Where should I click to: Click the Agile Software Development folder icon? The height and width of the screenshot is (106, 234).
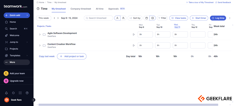[x=44, y=34]
